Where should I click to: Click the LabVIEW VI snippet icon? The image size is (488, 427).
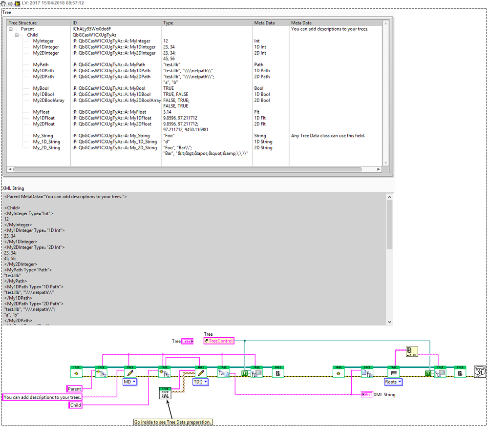pos(17,4)
